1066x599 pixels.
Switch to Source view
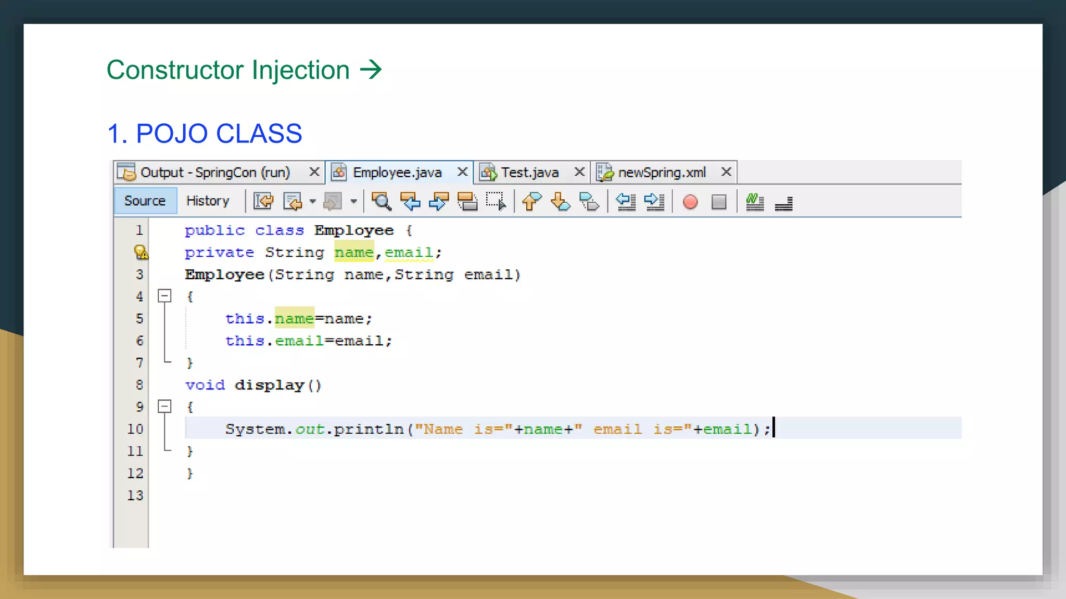(x=145, y=201)
